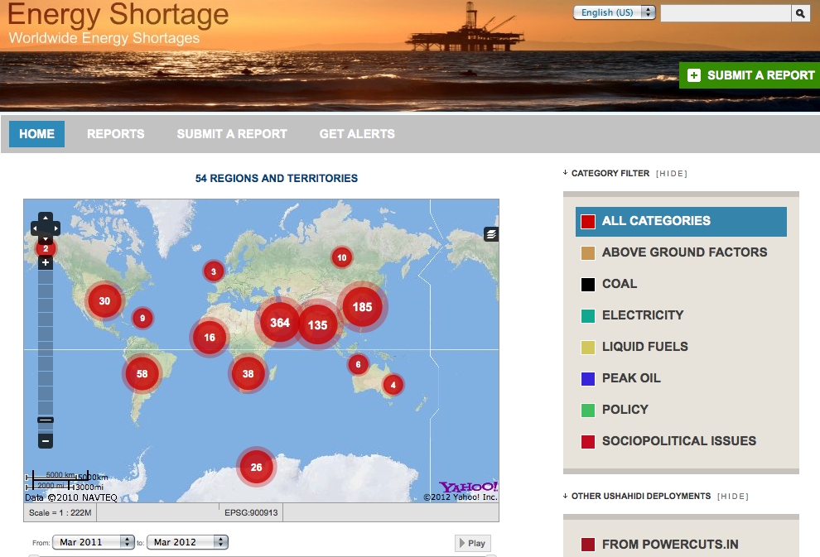
Task: Go to the Home tab
Action: point(36,134)
